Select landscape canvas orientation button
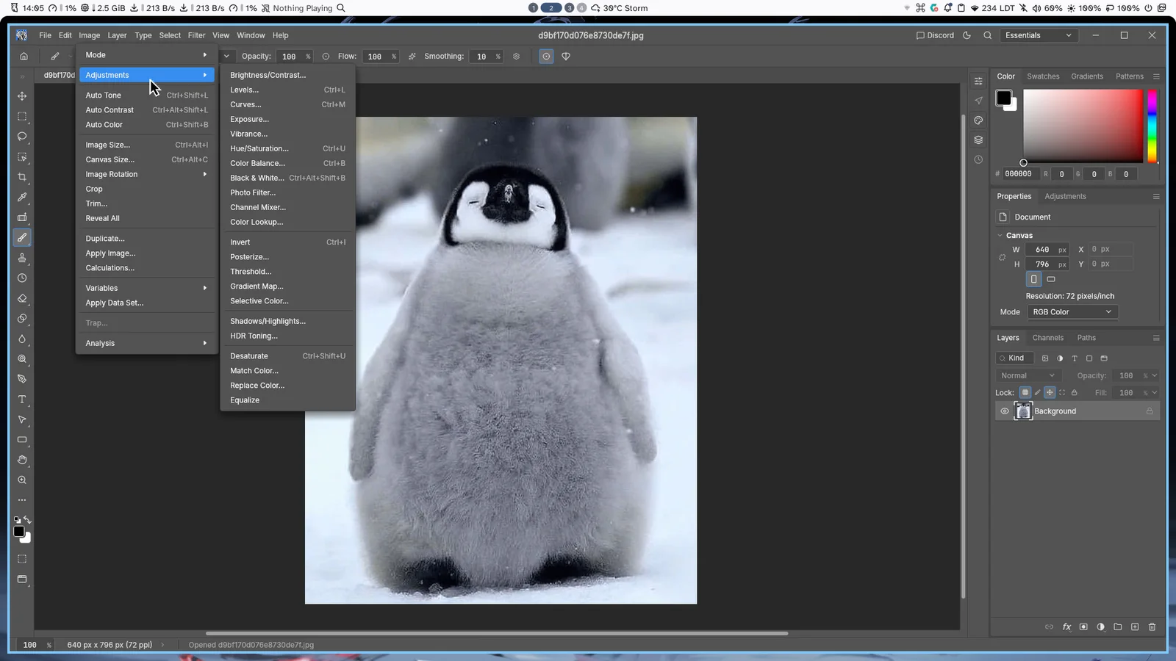The height and width of the screenshot is (661, 1176). [1051, 279]
